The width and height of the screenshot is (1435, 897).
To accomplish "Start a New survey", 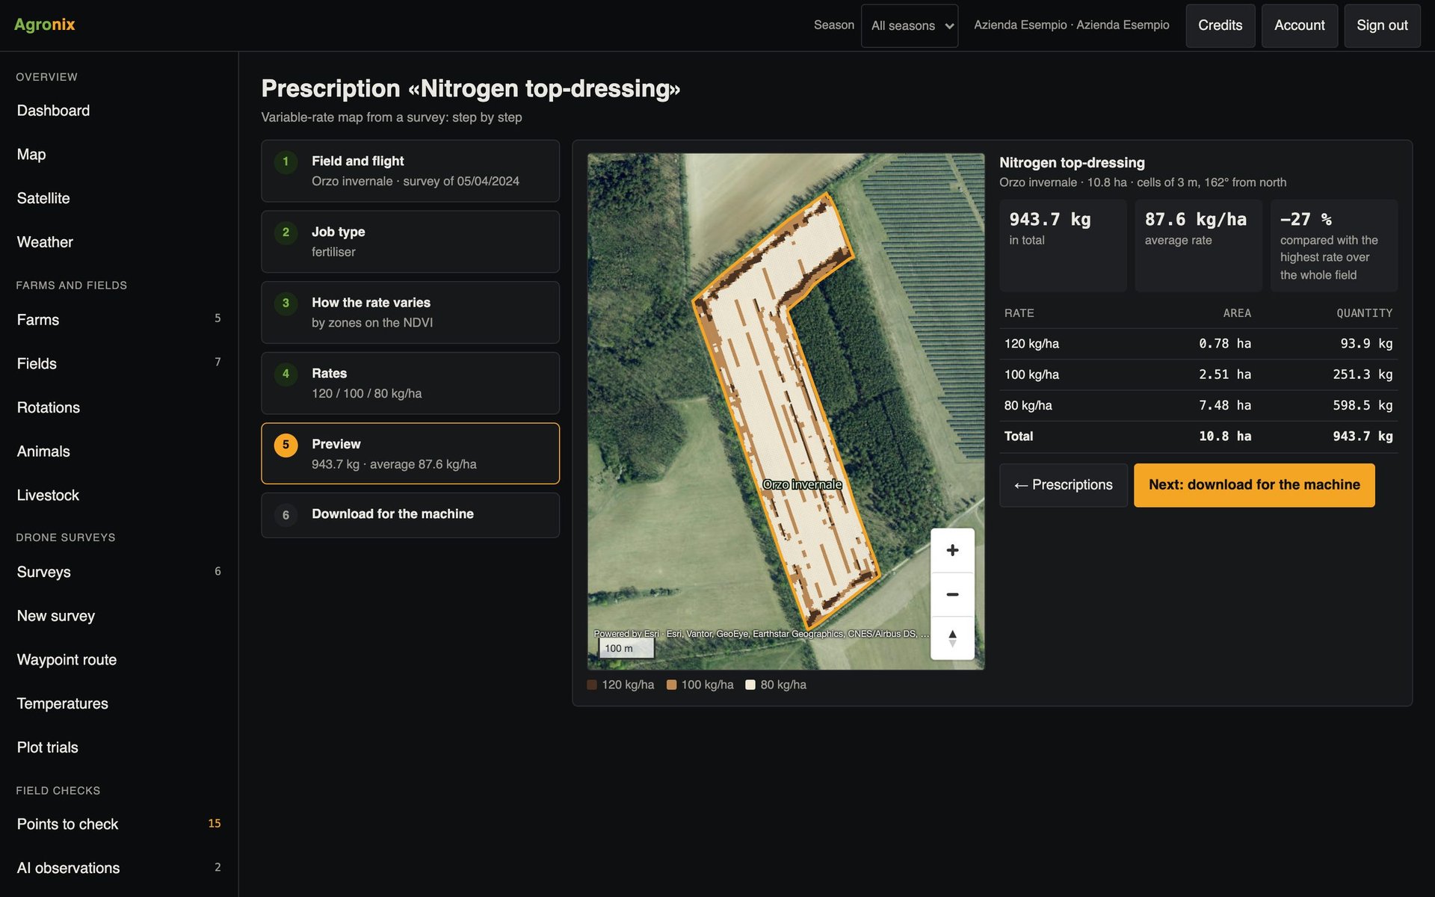I will click(x=119, y=617).
